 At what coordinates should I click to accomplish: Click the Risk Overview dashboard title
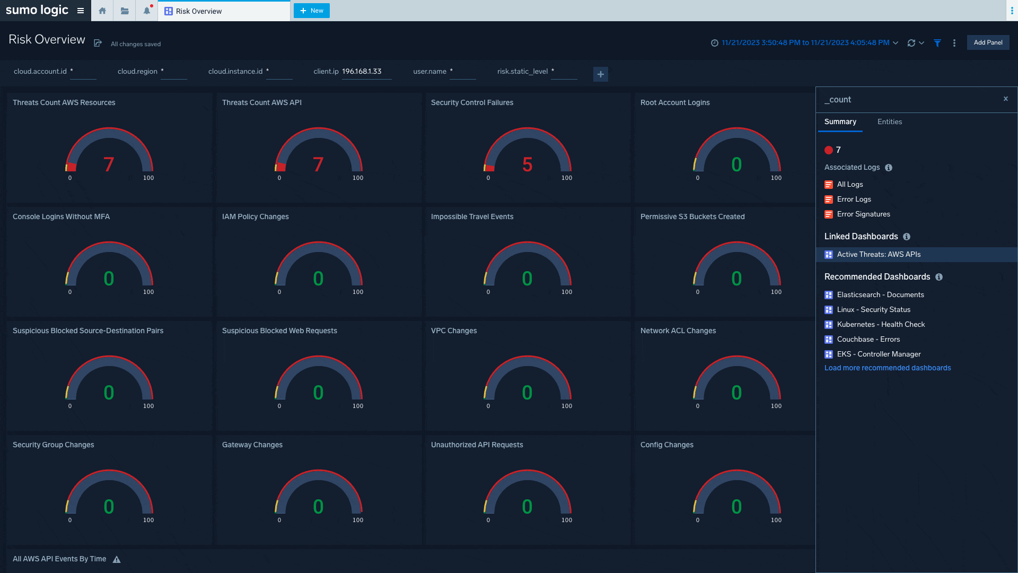[47, 40]
